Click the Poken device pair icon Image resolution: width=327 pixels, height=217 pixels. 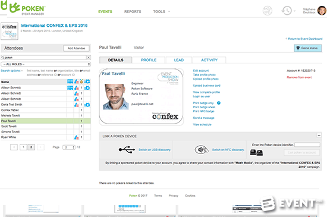click(256, 153)
